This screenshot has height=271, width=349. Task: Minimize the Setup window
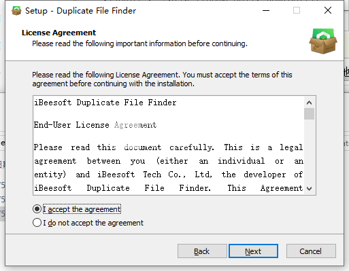coord(266,10)
